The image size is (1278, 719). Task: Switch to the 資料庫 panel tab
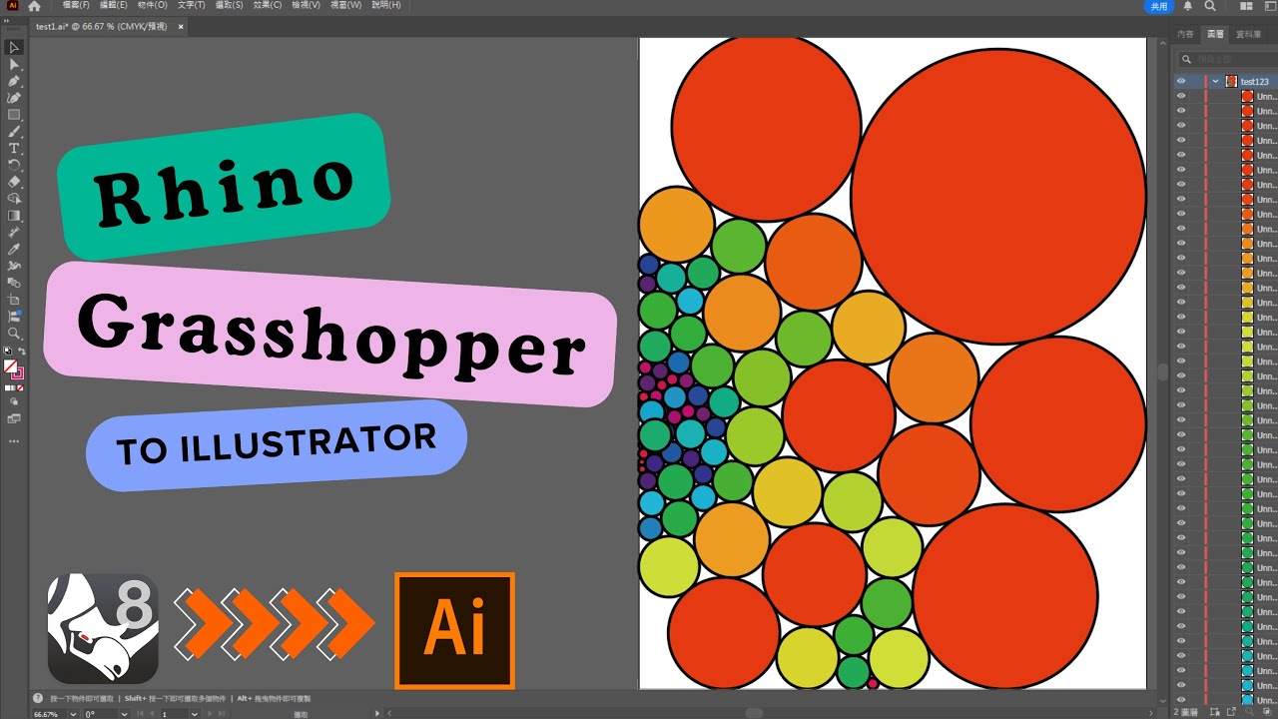pos(1248,34)
